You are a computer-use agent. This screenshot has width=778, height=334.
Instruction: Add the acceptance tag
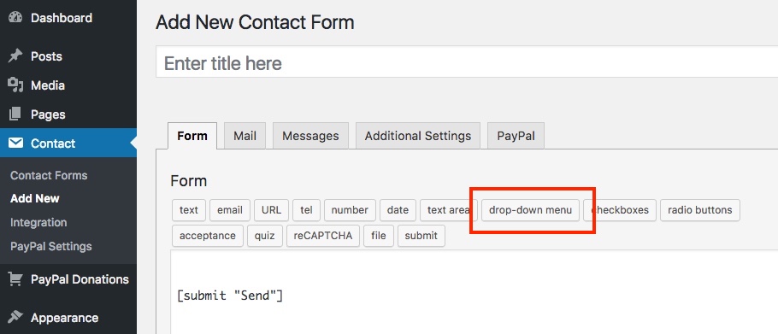[208, 236]
